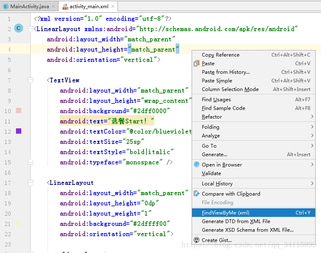The image size is (321, 253).
Task: Expand the Local History submenu arrow
Action: (x=312, y=183)
